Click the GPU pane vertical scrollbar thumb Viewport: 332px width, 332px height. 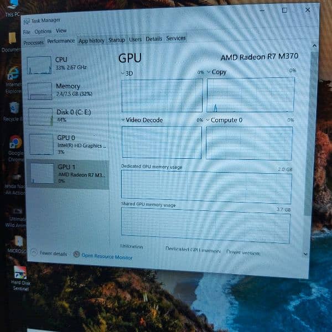[311, 133]
